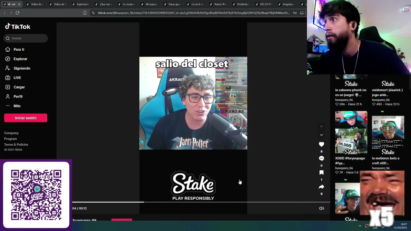Viewport: 411px width, 231px height.
Task: Expand the Company footer section
Action: point(11,133)
